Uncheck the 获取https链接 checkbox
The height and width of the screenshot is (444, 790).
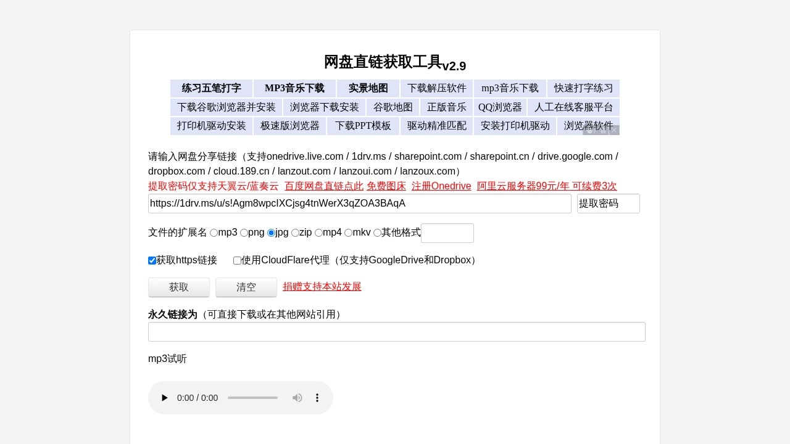coord(152,260)
